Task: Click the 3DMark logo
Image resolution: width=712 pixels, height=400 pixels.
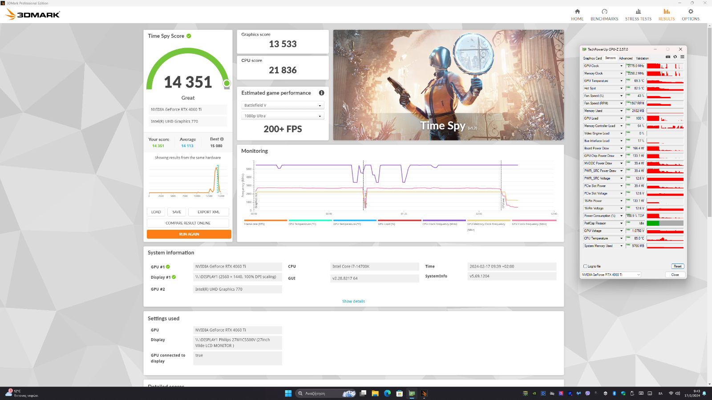Action: click(x=32, y=15)
